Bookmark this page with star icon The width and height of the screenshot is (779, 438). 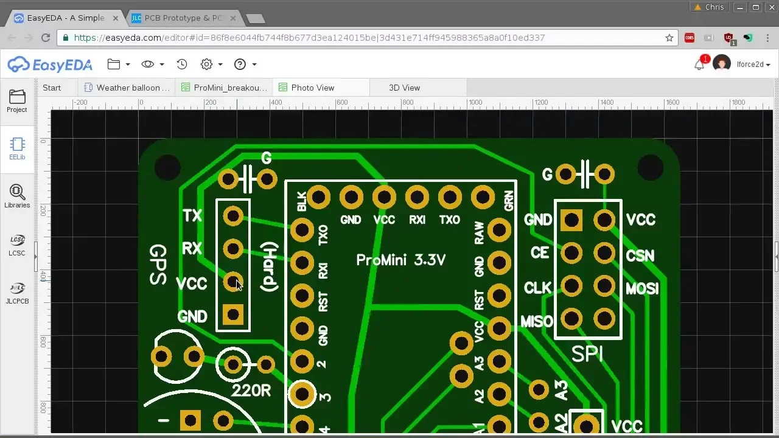pos(669,38)
